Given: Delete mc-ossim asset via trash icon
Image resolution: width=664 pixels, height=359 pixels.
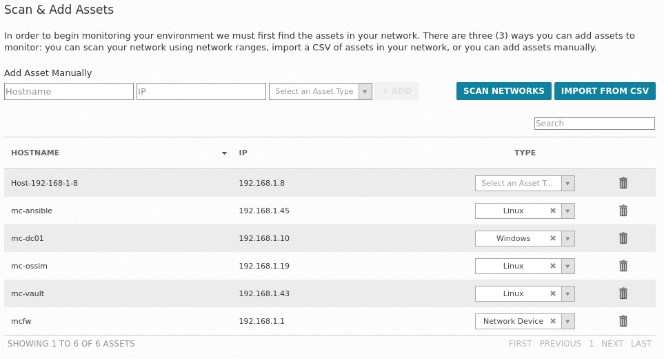Looking at the screenshot, I should coord(623,266).
